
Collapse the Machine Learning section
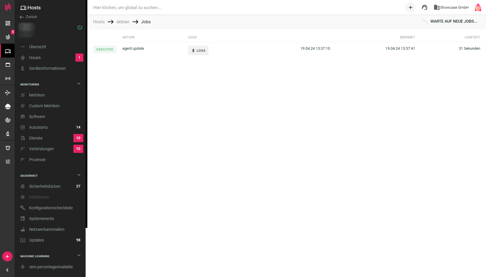coord(79,255)
